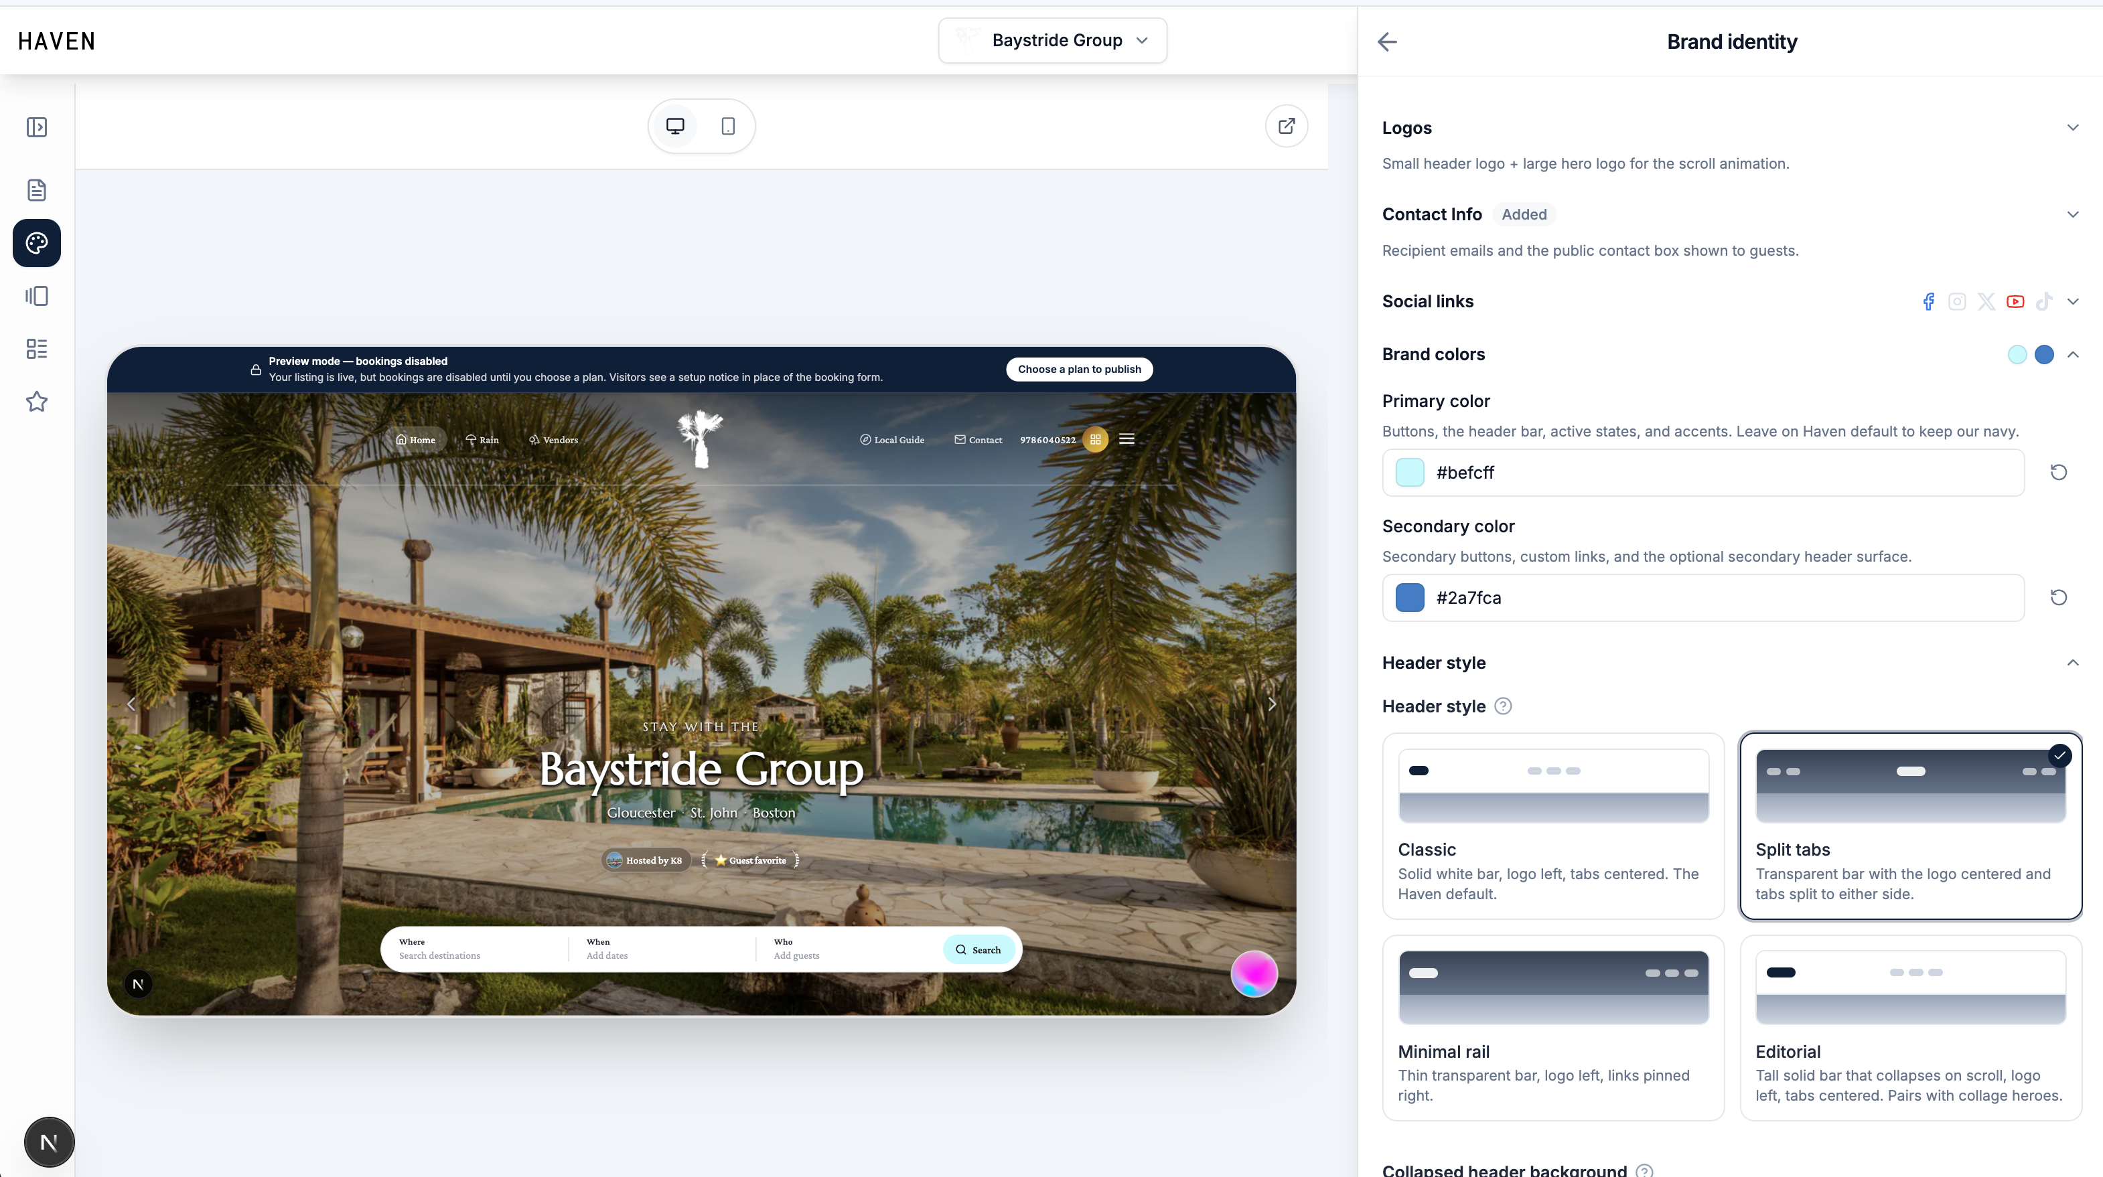Select the Minimal rail header style
This screenshot has height=1177, width=2103.
(1552, 1028)
